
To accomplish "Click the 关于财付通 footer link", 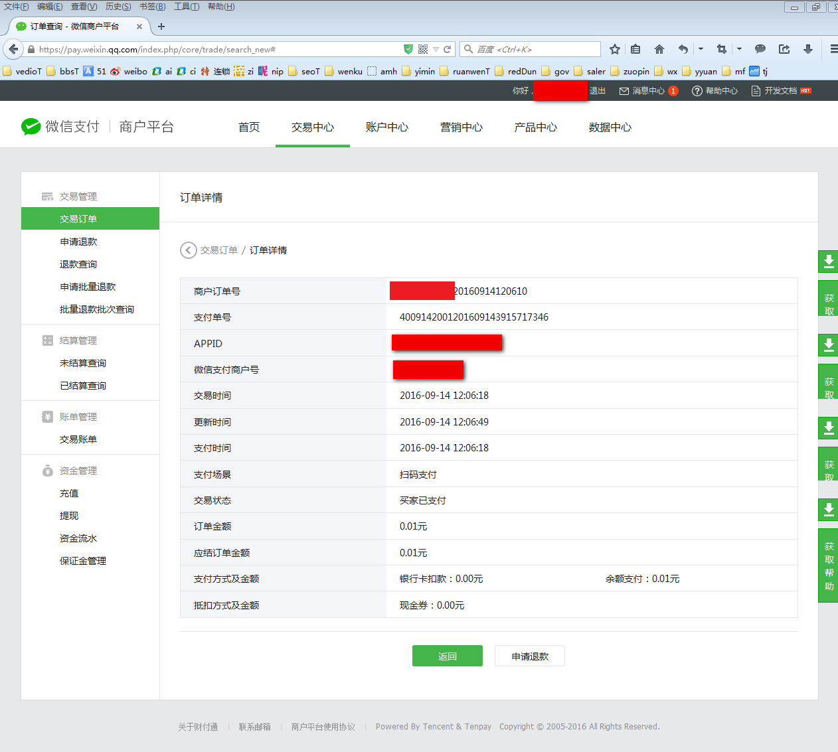I will pyautogui.click(x=198, y=727).
